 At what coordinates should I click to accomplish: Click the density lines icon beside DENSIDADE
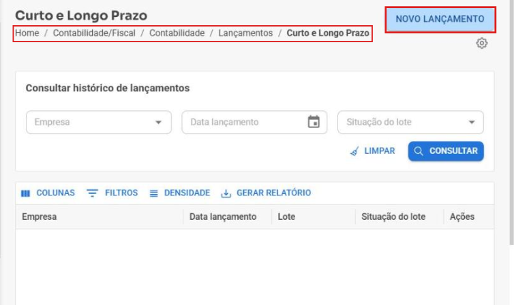pyautogui.click(x=154, y=193)
